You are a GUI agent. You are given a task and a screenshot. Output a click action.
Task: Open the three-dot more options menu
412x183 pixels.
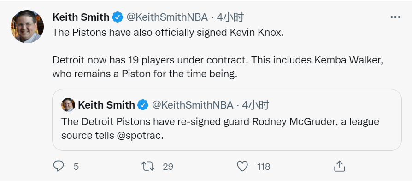point(395,17)
